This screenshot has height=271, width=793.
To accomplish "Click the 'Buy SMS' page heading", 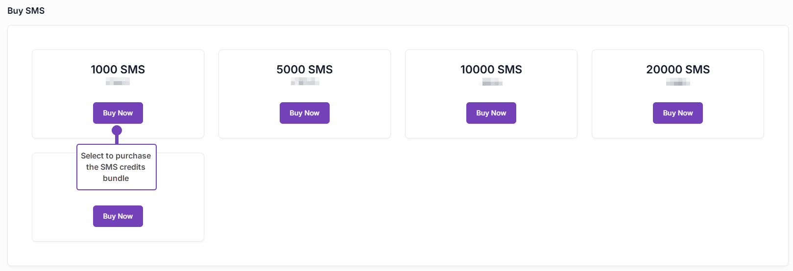I will coord(26,11).
